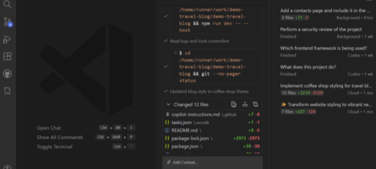Click the rightmost icon in Changed files header
The image size is (376, 169).
255,104
